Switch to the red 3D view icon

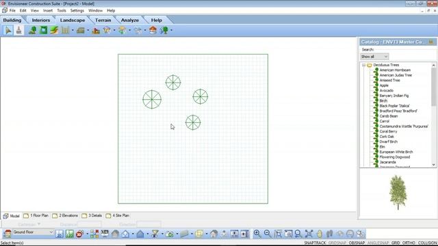(x=80, y=234)
